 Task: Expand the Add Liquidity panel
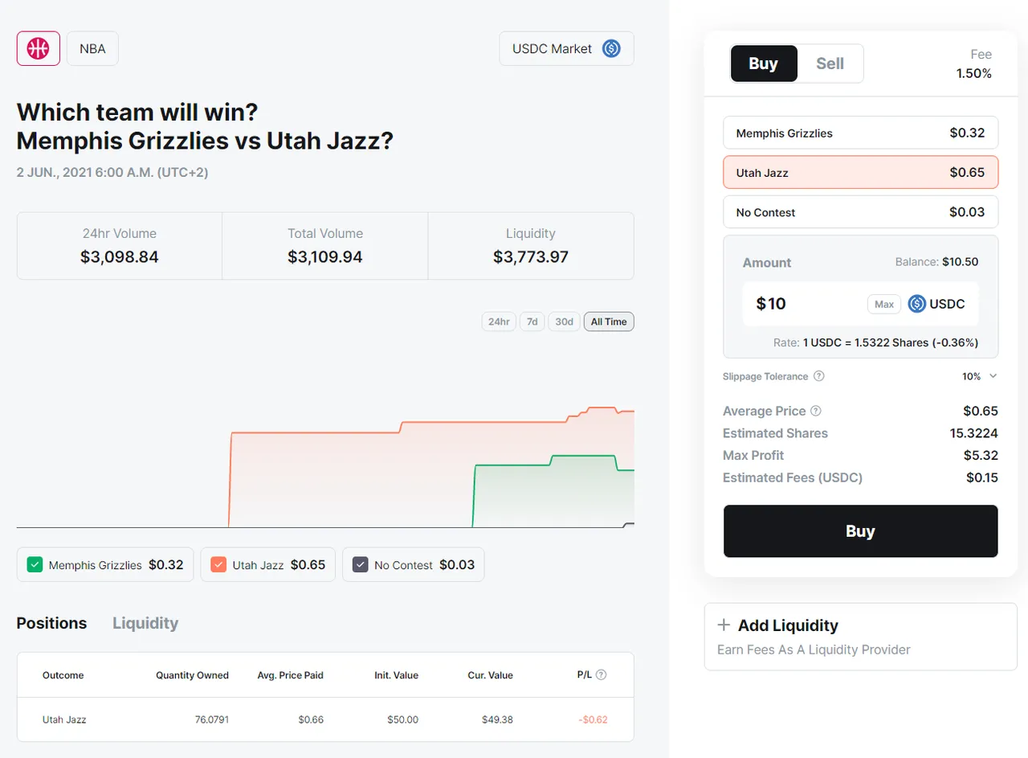860,637
